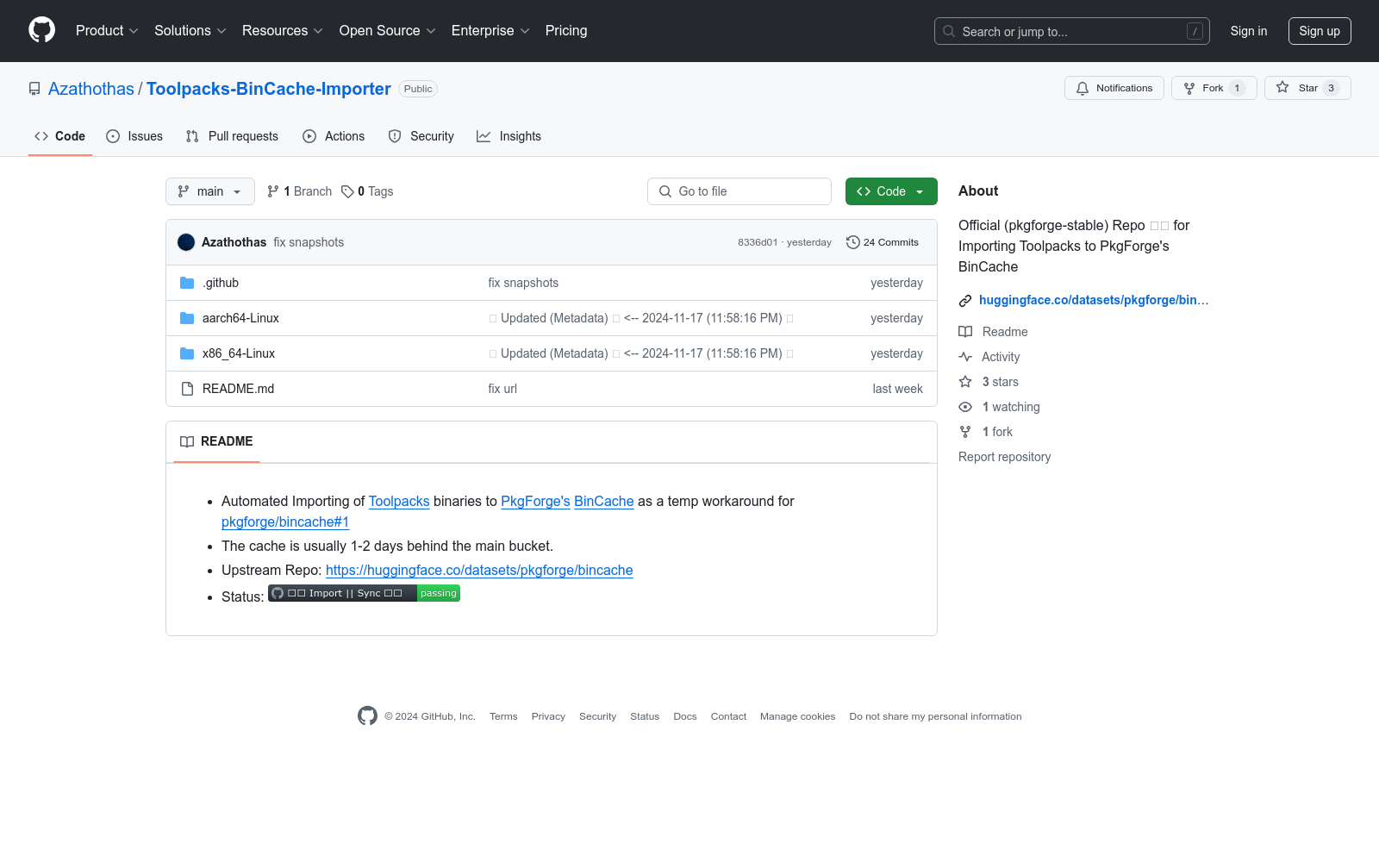The image size is (1379, 862).
Task: Expand the Product menu
Action: (107, 31)
